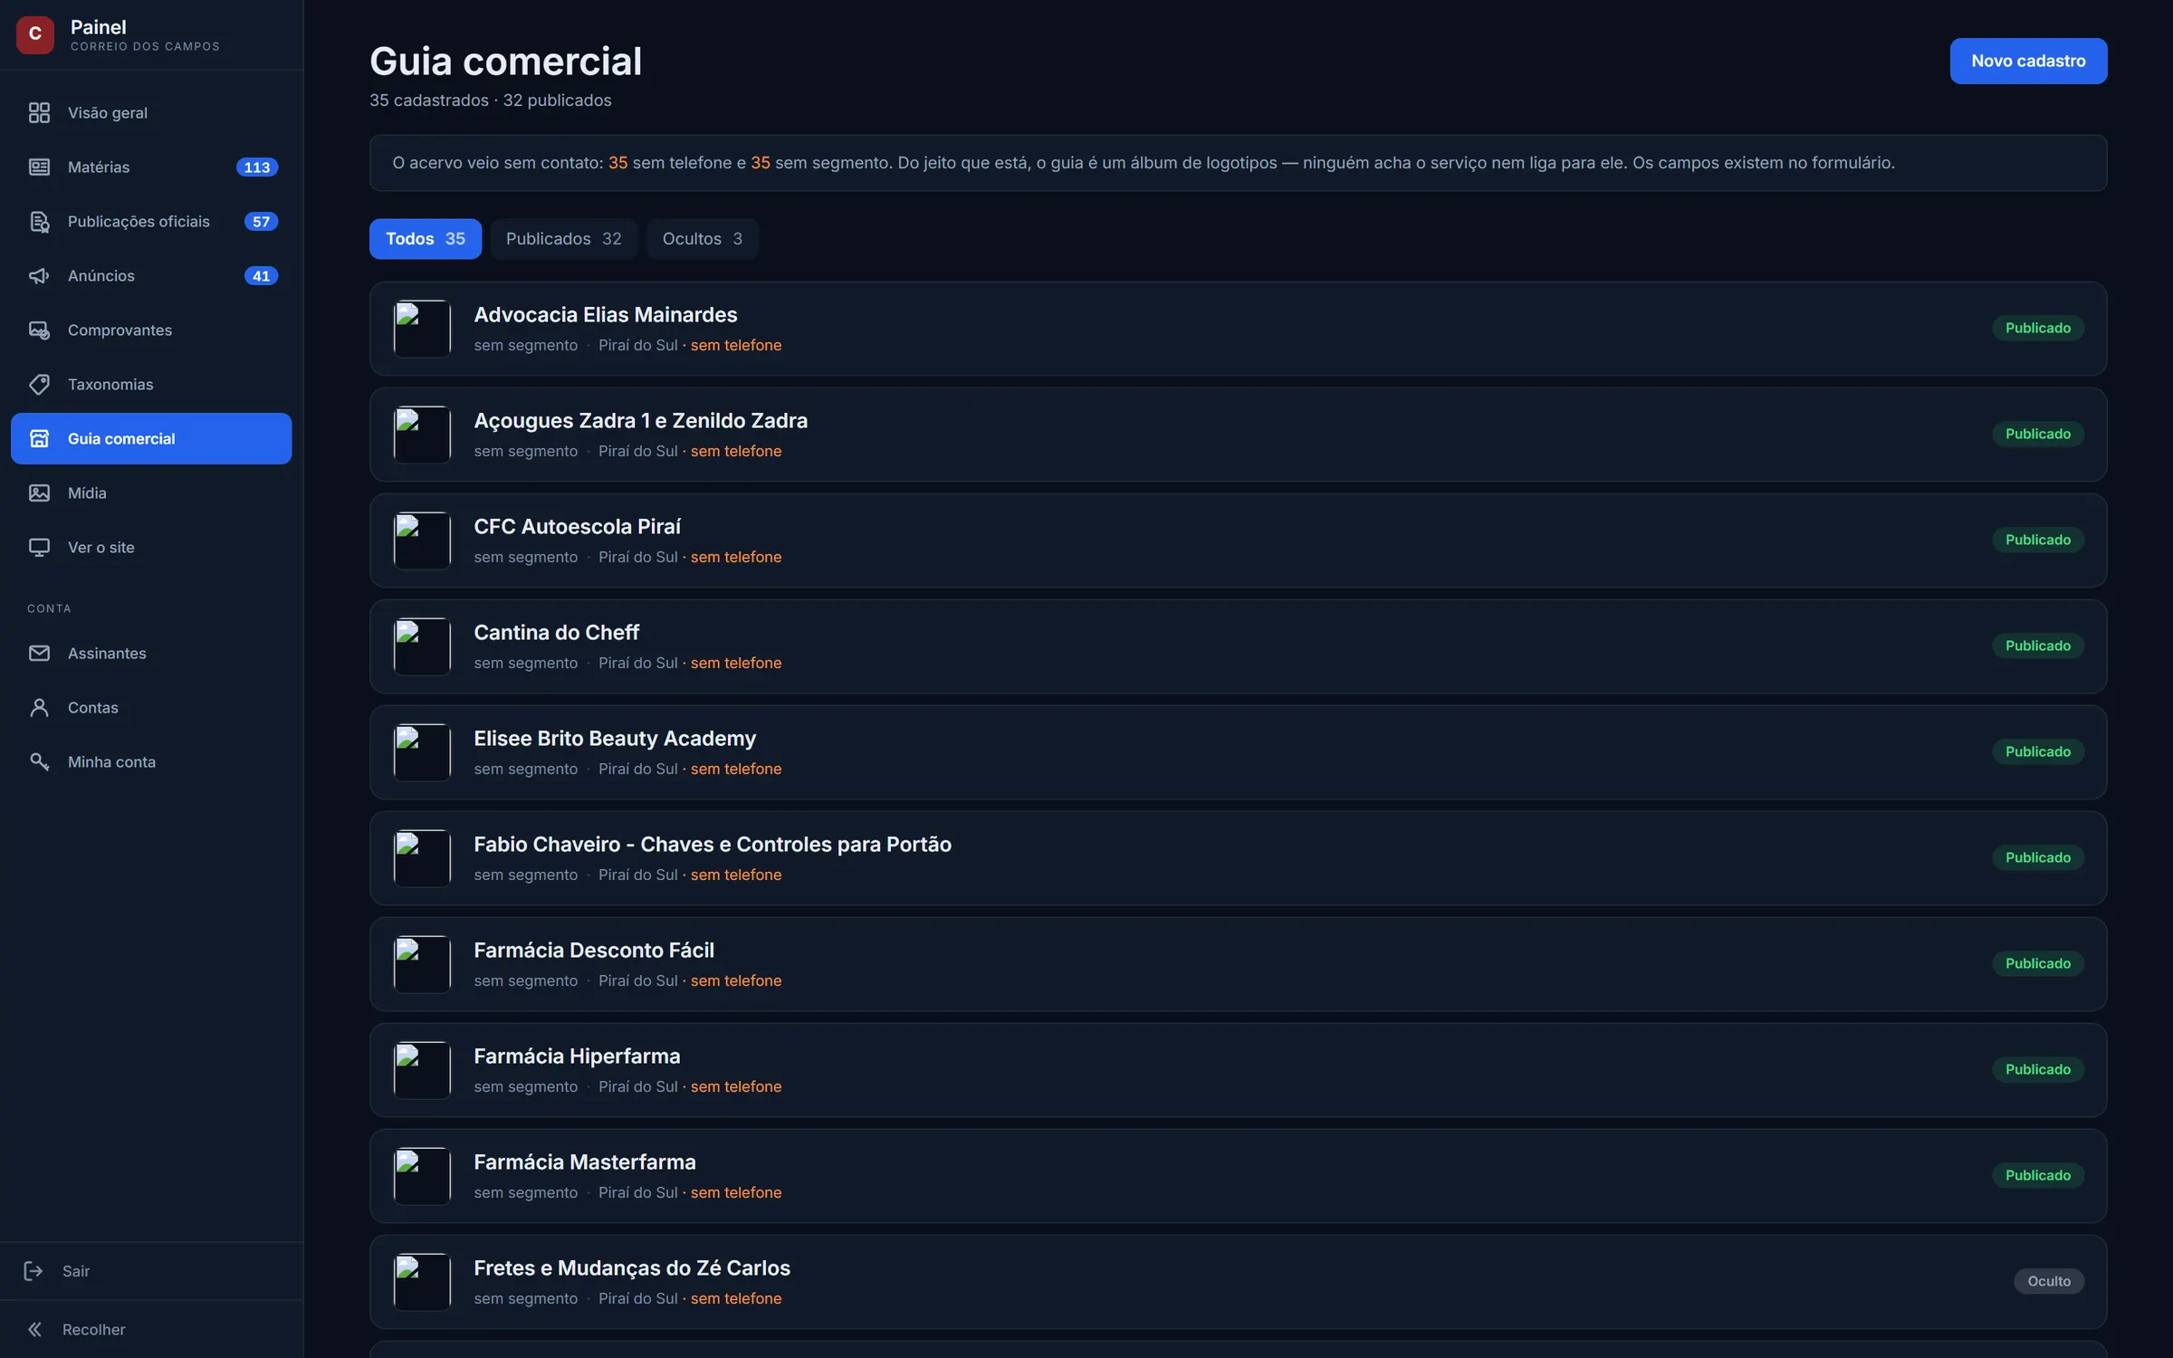Screen dimensions: 2173x1358
Task: Click the Comprovantes icon in sidebar
Action: coord(39,330)
